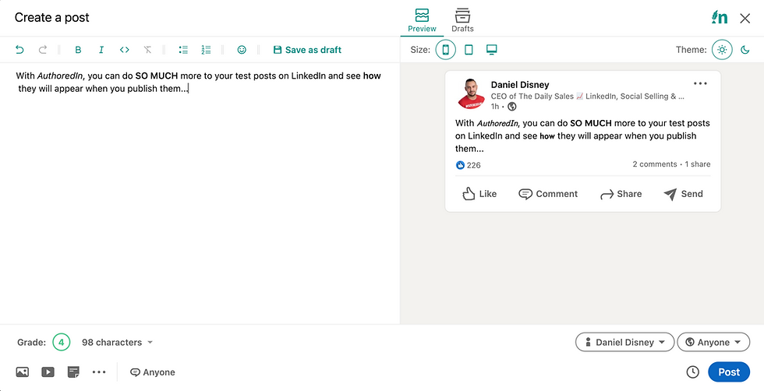Switch to light theme
Viewport: 764px width, 391px height.
click(722, 50)
